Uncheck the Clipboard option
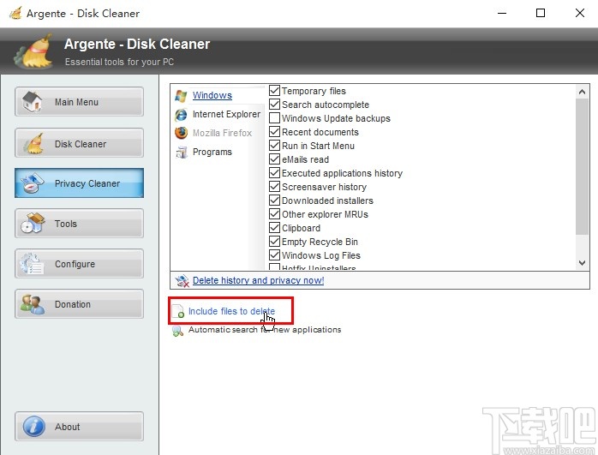The width and height of the screenshot is (598, 455). tap(275, 228)
